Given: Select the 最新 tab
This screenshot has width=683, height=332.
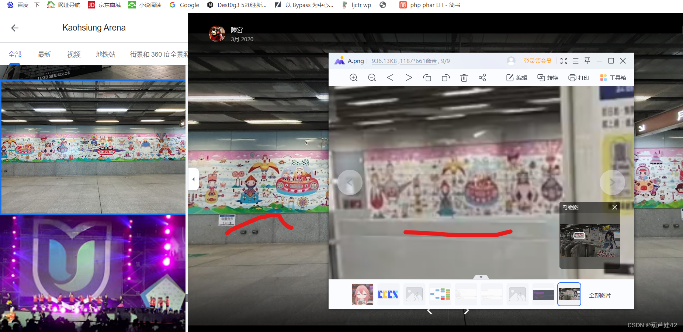Looking at the screenshot, I should 44,54.
